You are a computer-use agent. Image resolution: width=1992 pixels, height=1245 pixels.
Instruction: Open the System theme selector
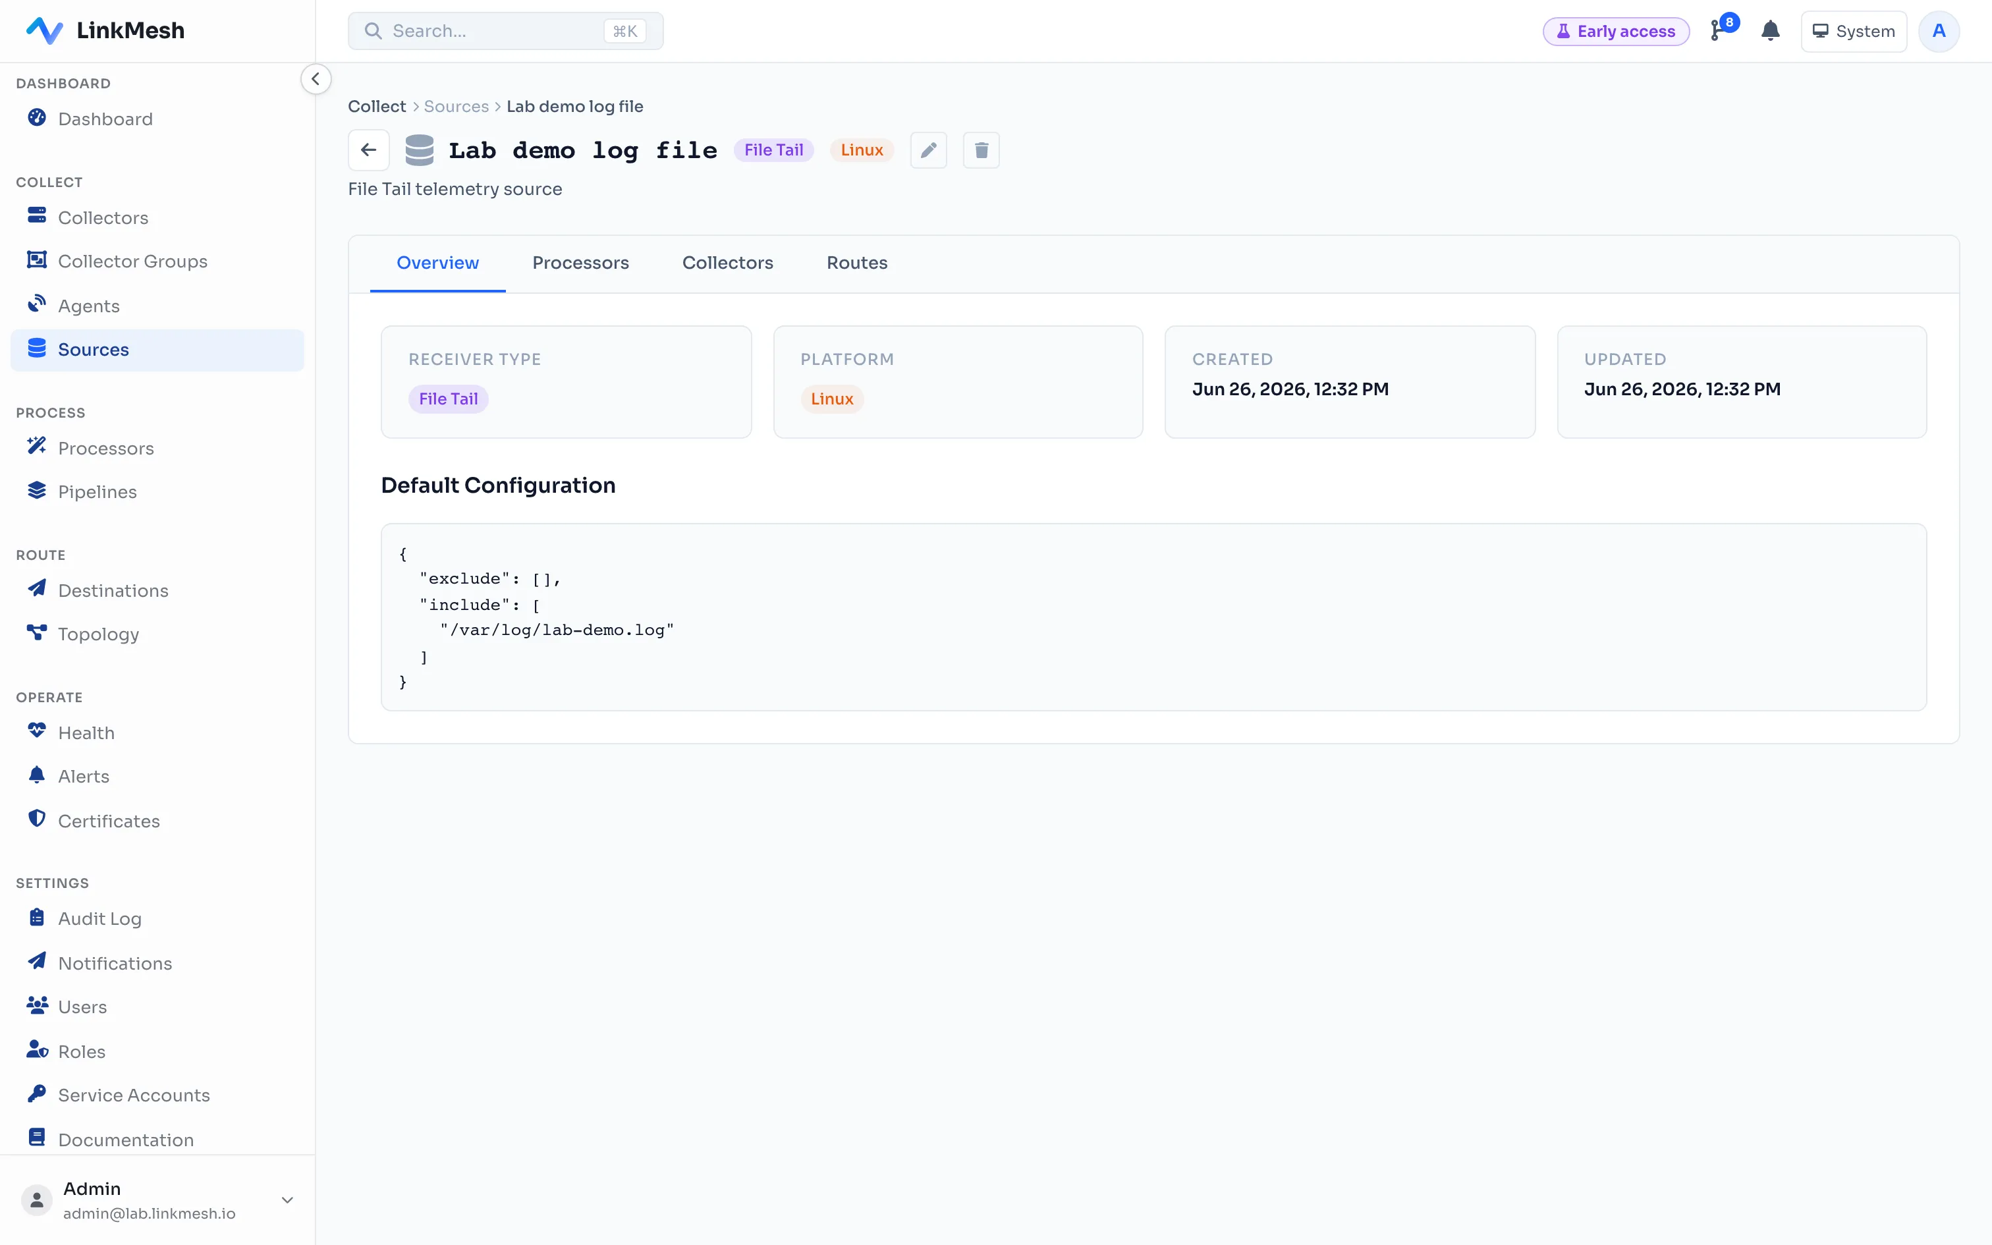1854,32
